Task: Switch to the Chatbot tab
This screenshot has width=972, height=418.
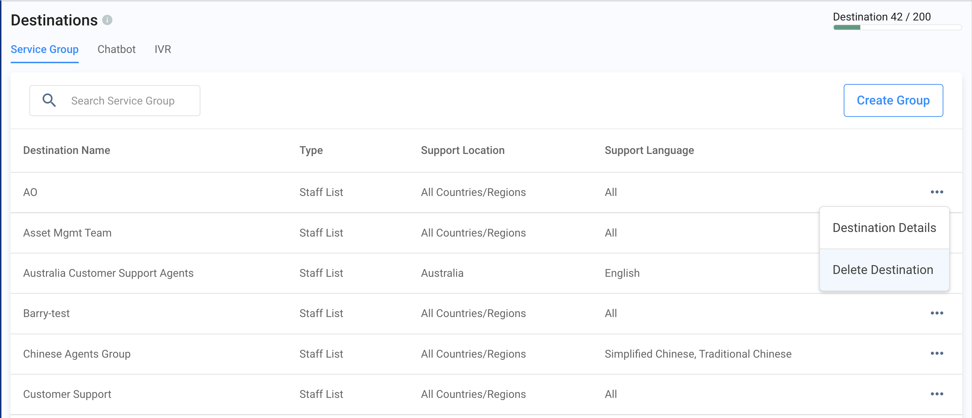Action: point(116,49)
